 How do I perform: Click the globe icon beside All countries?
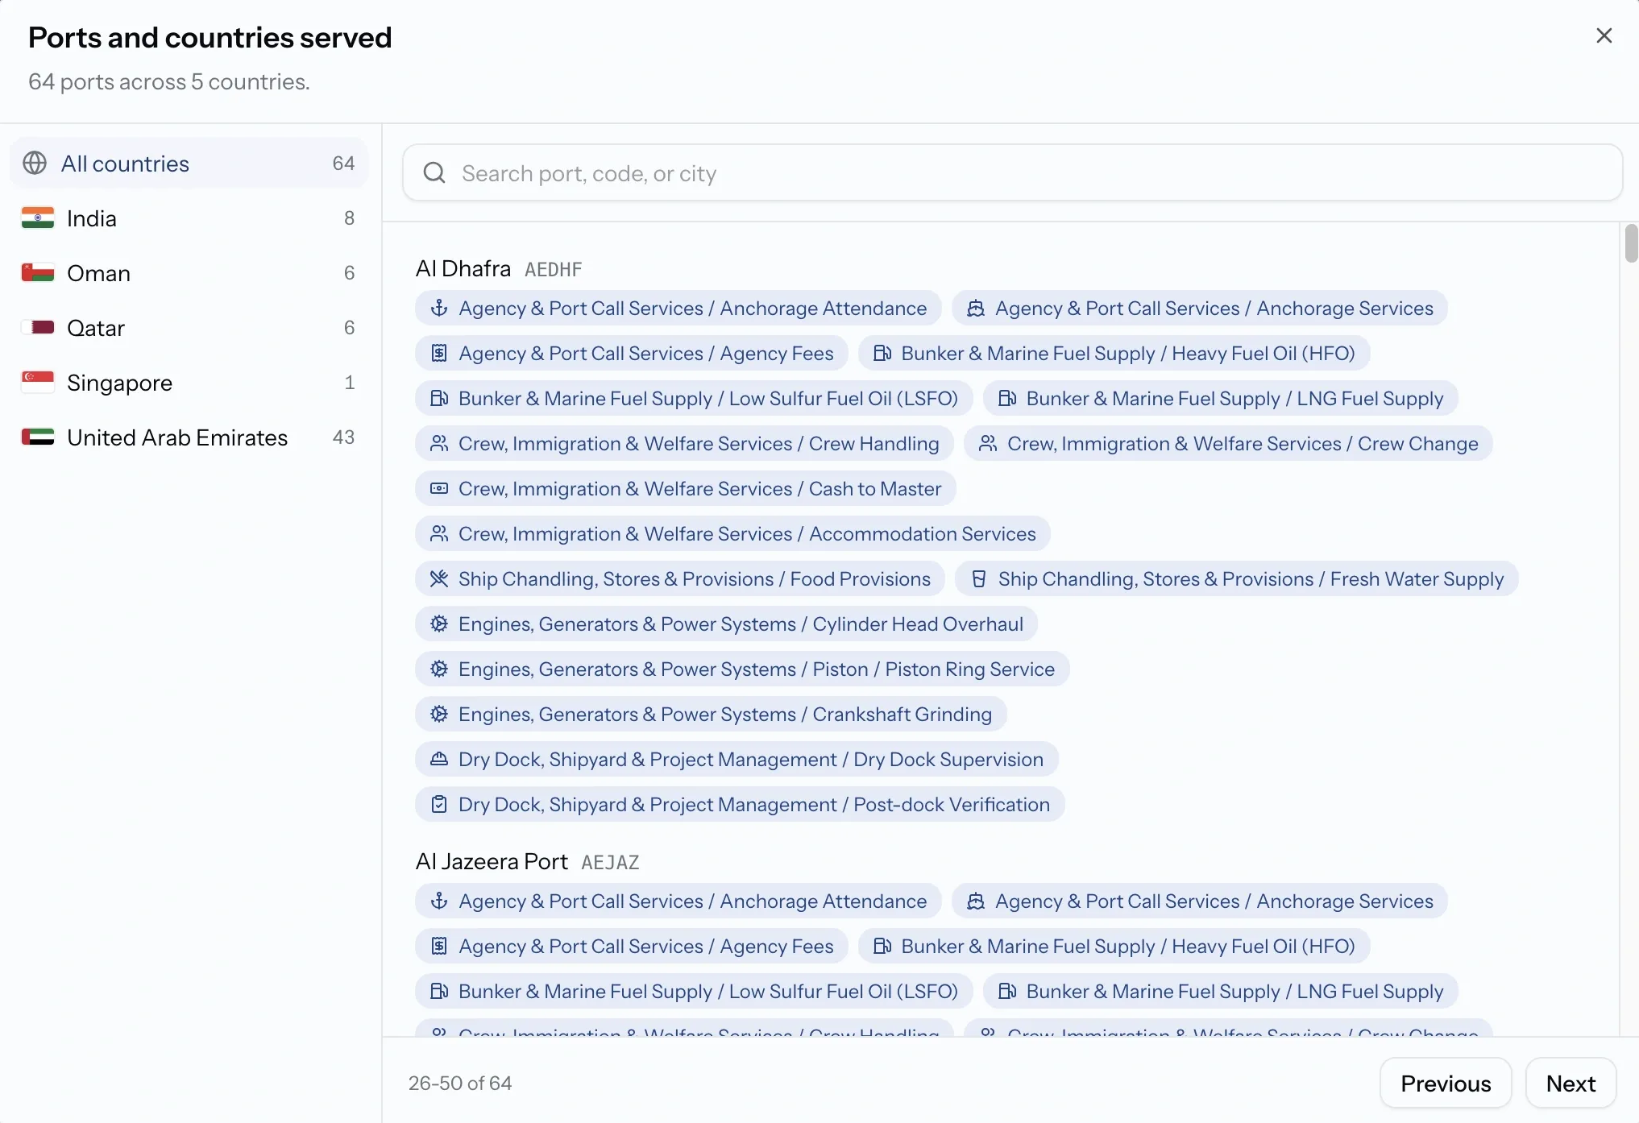(35, 164)
